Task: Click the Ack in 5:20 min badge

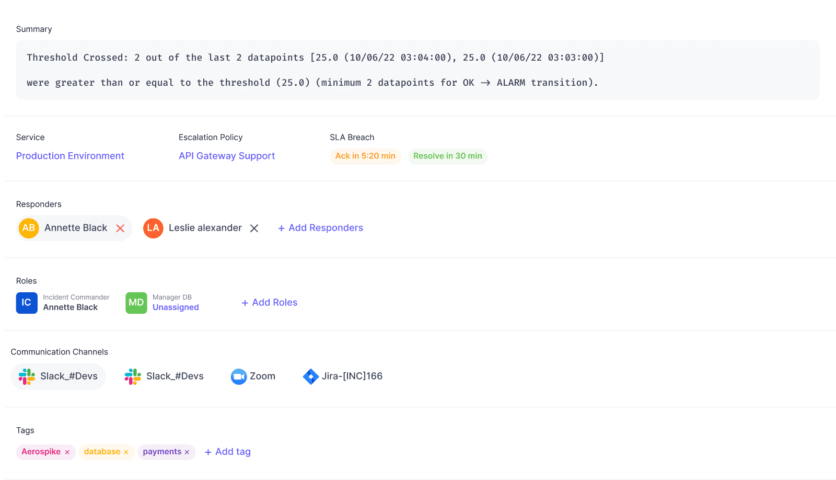Action: pyautogui.click(x=365, y=156)
